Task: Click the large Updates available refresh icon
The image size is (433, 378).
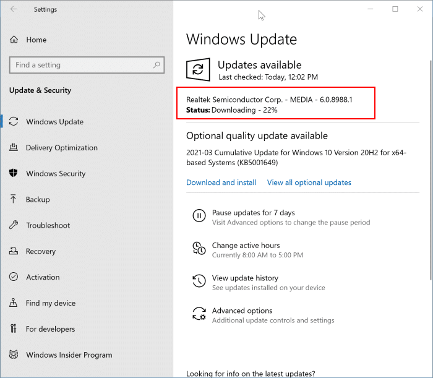Action: pos(198,69)
